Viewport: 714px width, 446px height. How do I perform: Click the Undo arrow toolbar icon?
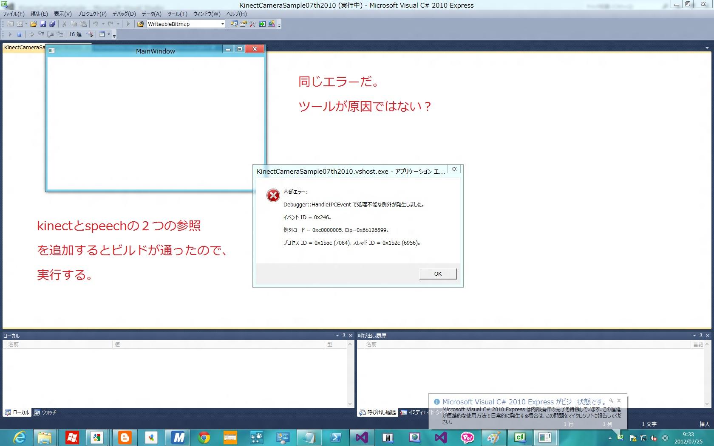tap(96, 24)
